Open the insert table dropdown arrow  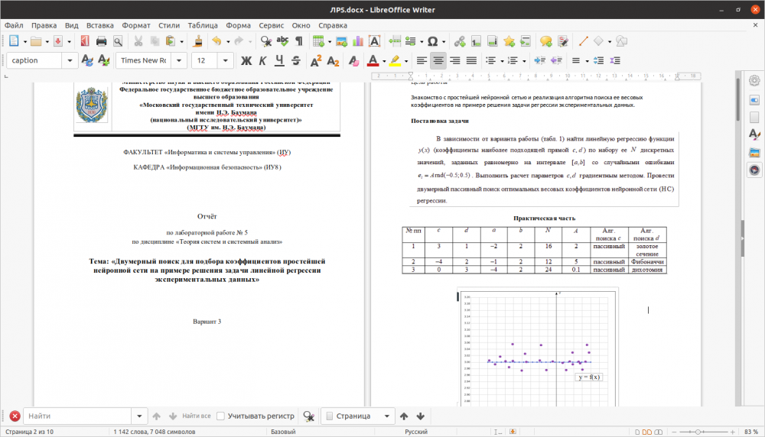[x=329, y=42]
